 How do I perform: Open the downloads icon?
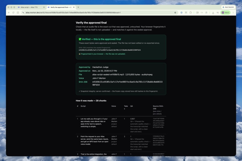click(213, 13)
